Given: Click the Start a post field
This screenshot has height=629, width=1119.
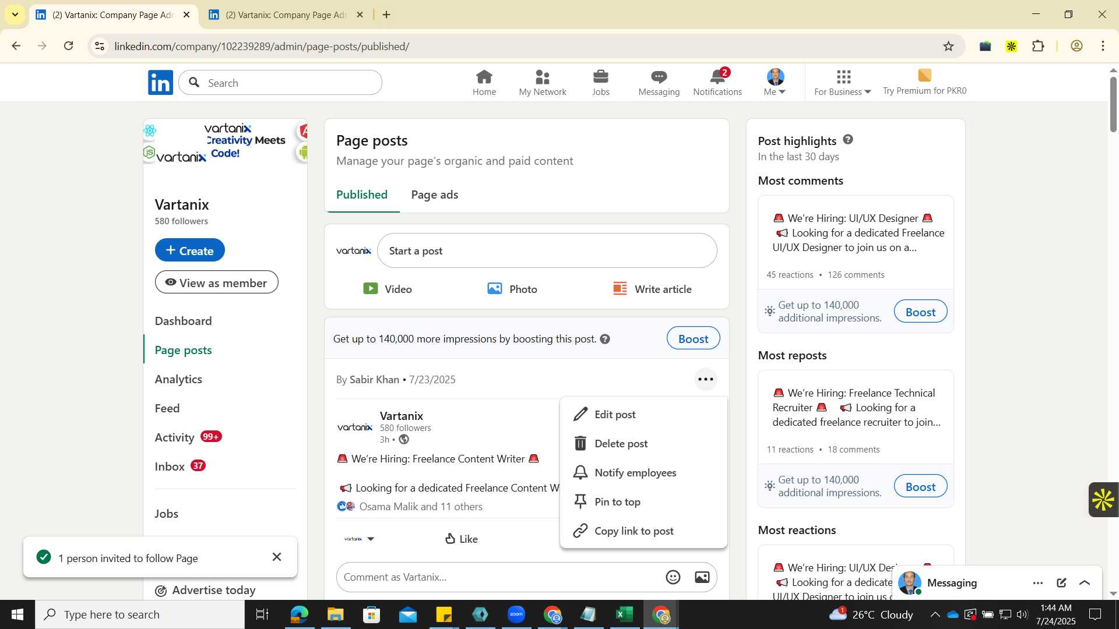Looking at the screenshot, I should (x=547, y=250).
